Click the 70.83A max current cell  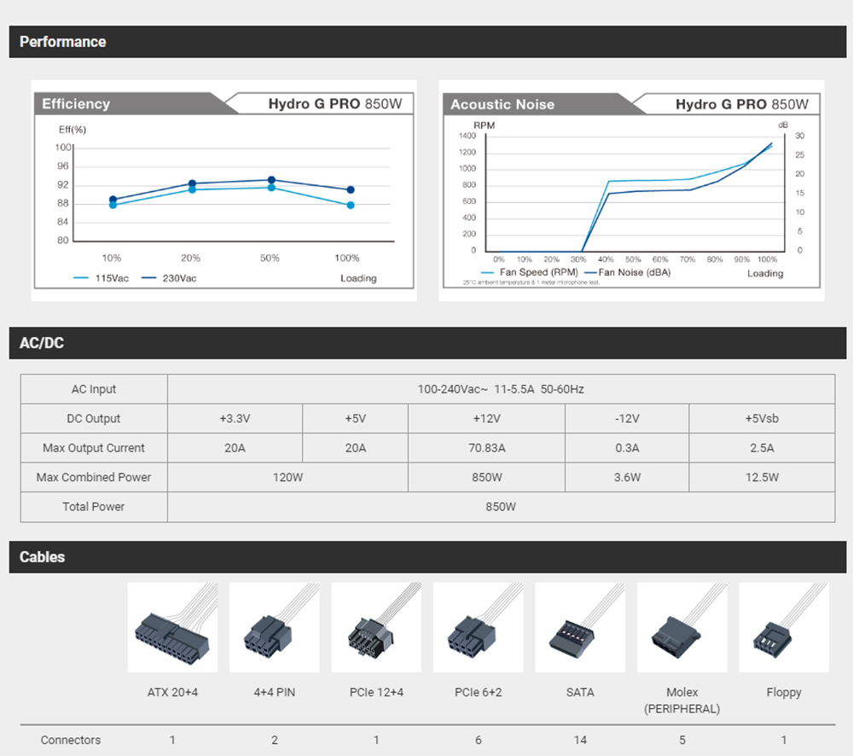pos(487,448)
